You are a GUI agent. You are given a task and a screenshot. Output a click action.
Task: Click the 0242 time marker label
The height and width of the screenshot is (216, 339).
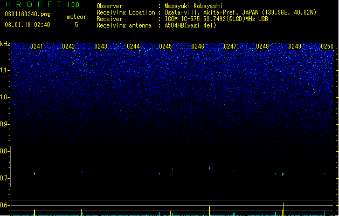tap(68, 46)
